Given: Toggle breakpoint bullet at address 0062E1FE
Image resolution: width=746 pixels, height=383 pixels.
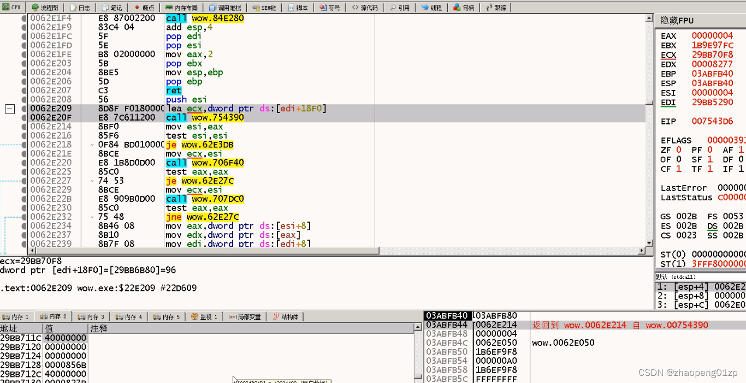Looking at the screenshot, I should (24, 54).
